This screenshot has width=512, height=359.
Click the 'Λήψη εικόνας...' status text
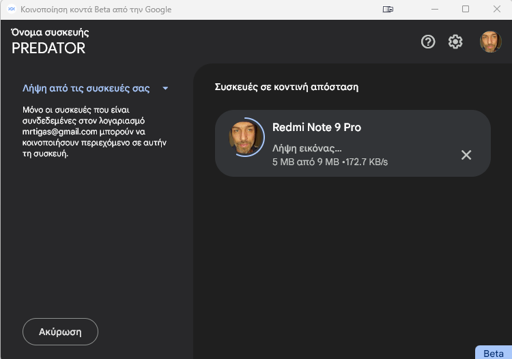coord(307,149)
